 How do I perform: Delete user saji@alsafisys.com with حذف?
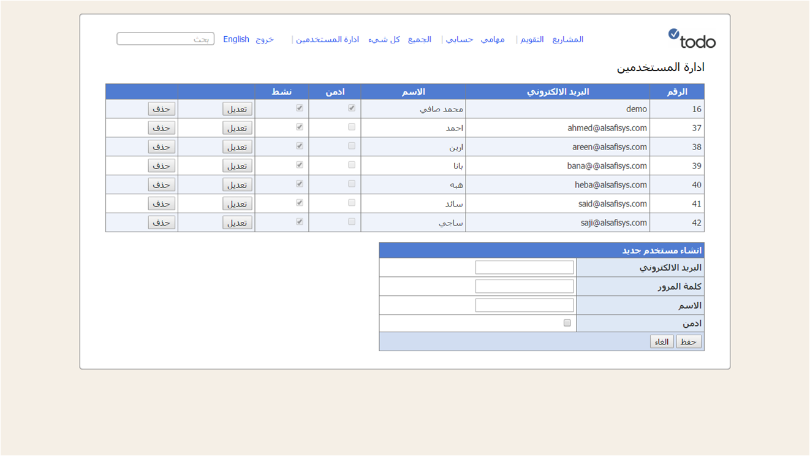click(162, 222)
